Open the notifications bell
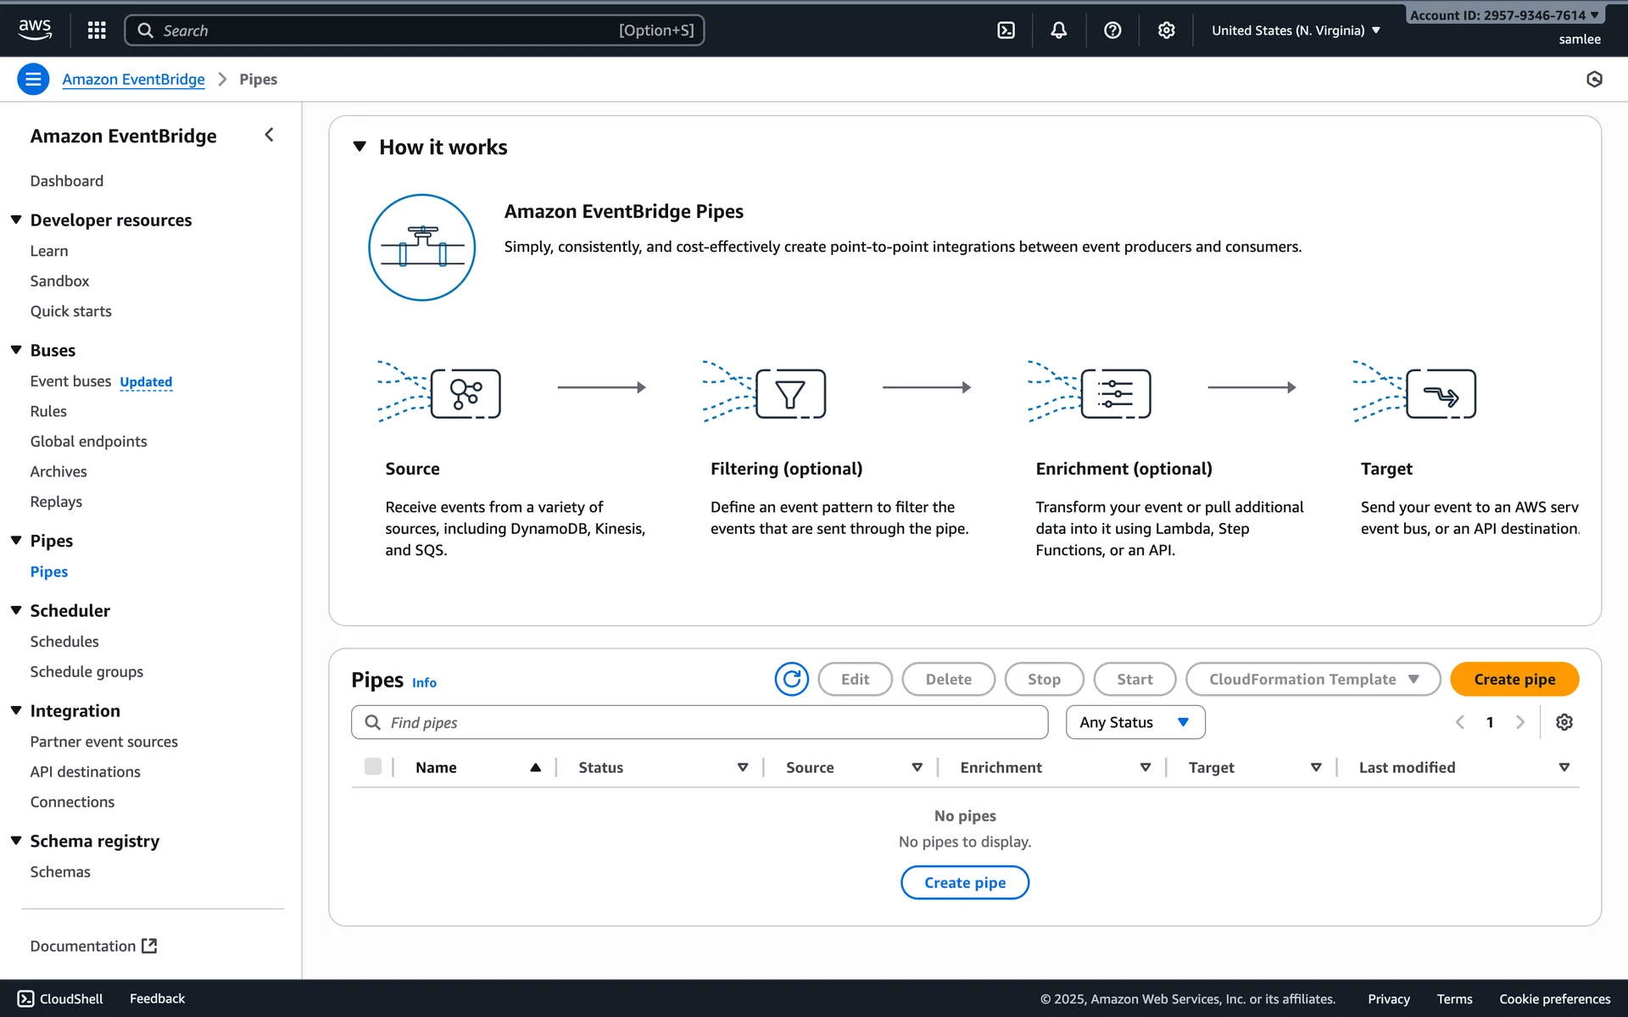Screen dimensions: 1628x1017 click(x=1058, y=31)
